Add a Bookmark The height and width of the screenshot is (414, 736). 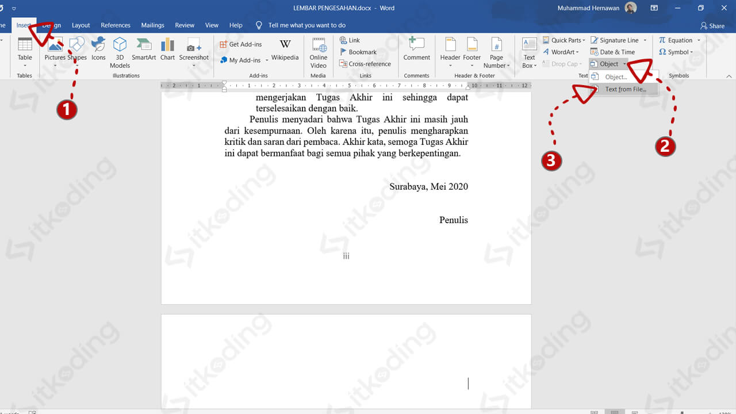pyautogui.click(x=358, y=52)
